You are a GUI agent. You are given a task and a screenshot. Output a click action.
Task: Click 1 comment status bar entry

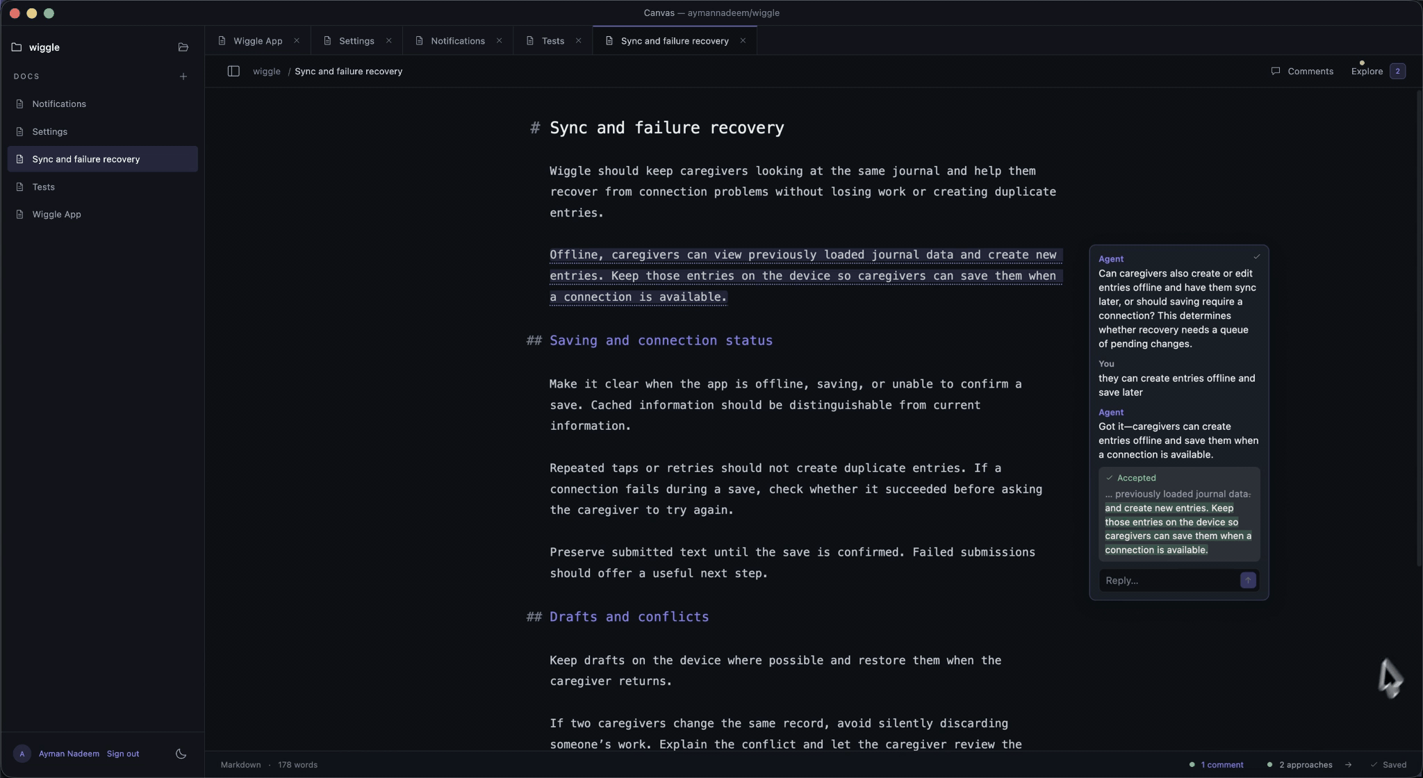point(1217,765)
